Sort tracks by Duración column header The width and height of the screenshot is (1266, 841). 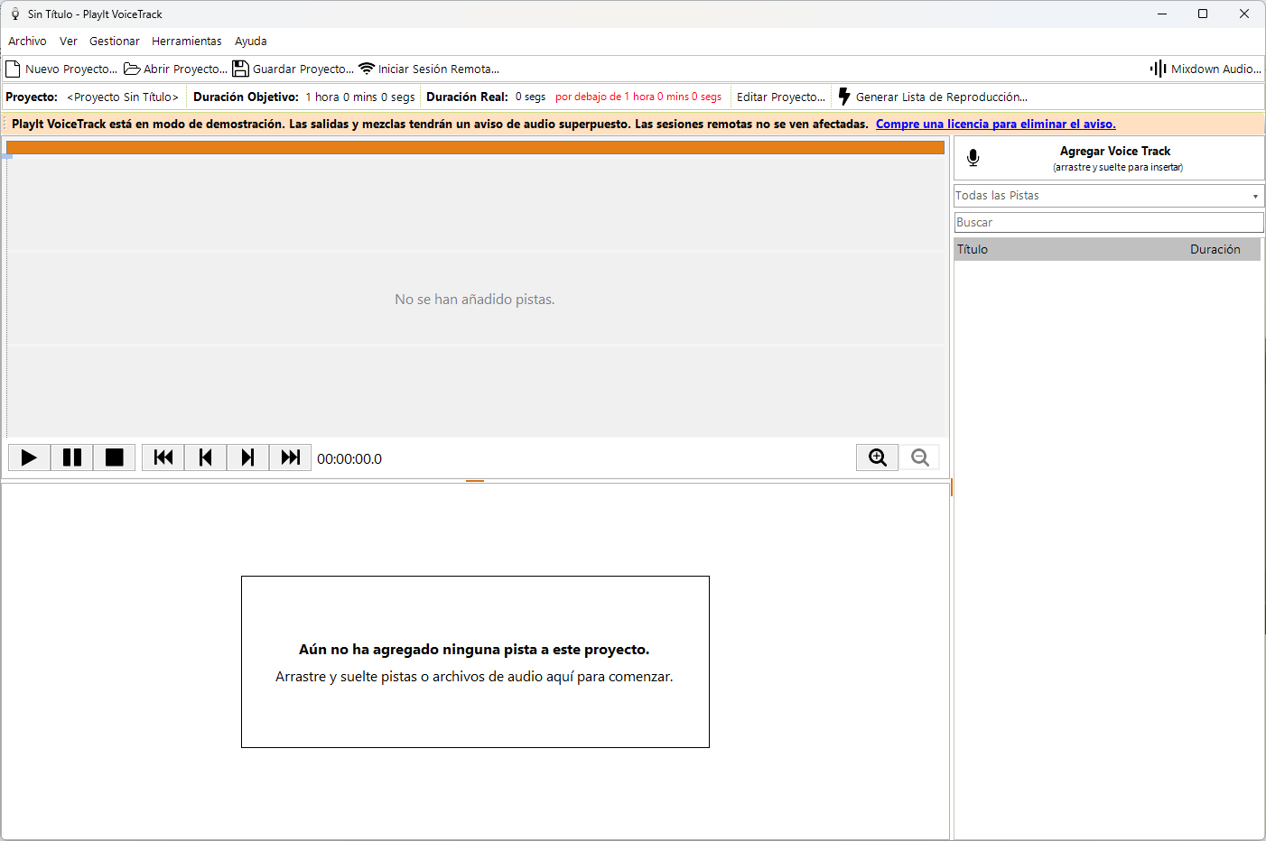click(1215, 250)
